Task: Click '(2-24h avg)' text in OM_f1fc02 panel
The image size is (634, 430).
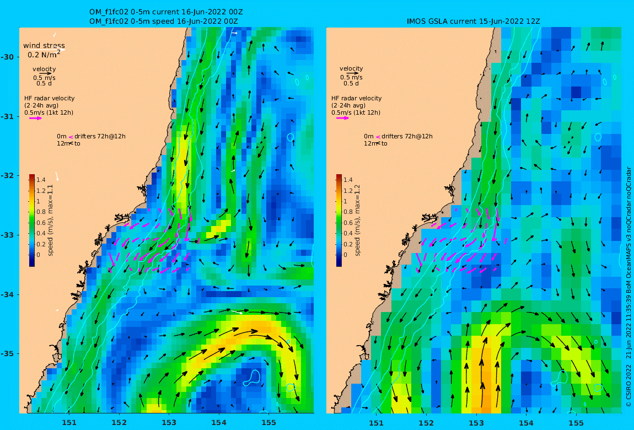Action: (42, 105)
